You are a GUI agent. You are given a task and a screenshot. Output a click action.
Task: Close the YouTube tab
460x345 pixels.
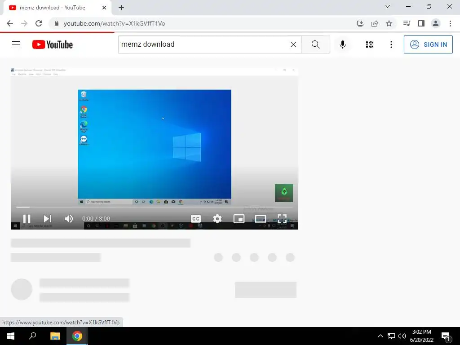point(104,8)
